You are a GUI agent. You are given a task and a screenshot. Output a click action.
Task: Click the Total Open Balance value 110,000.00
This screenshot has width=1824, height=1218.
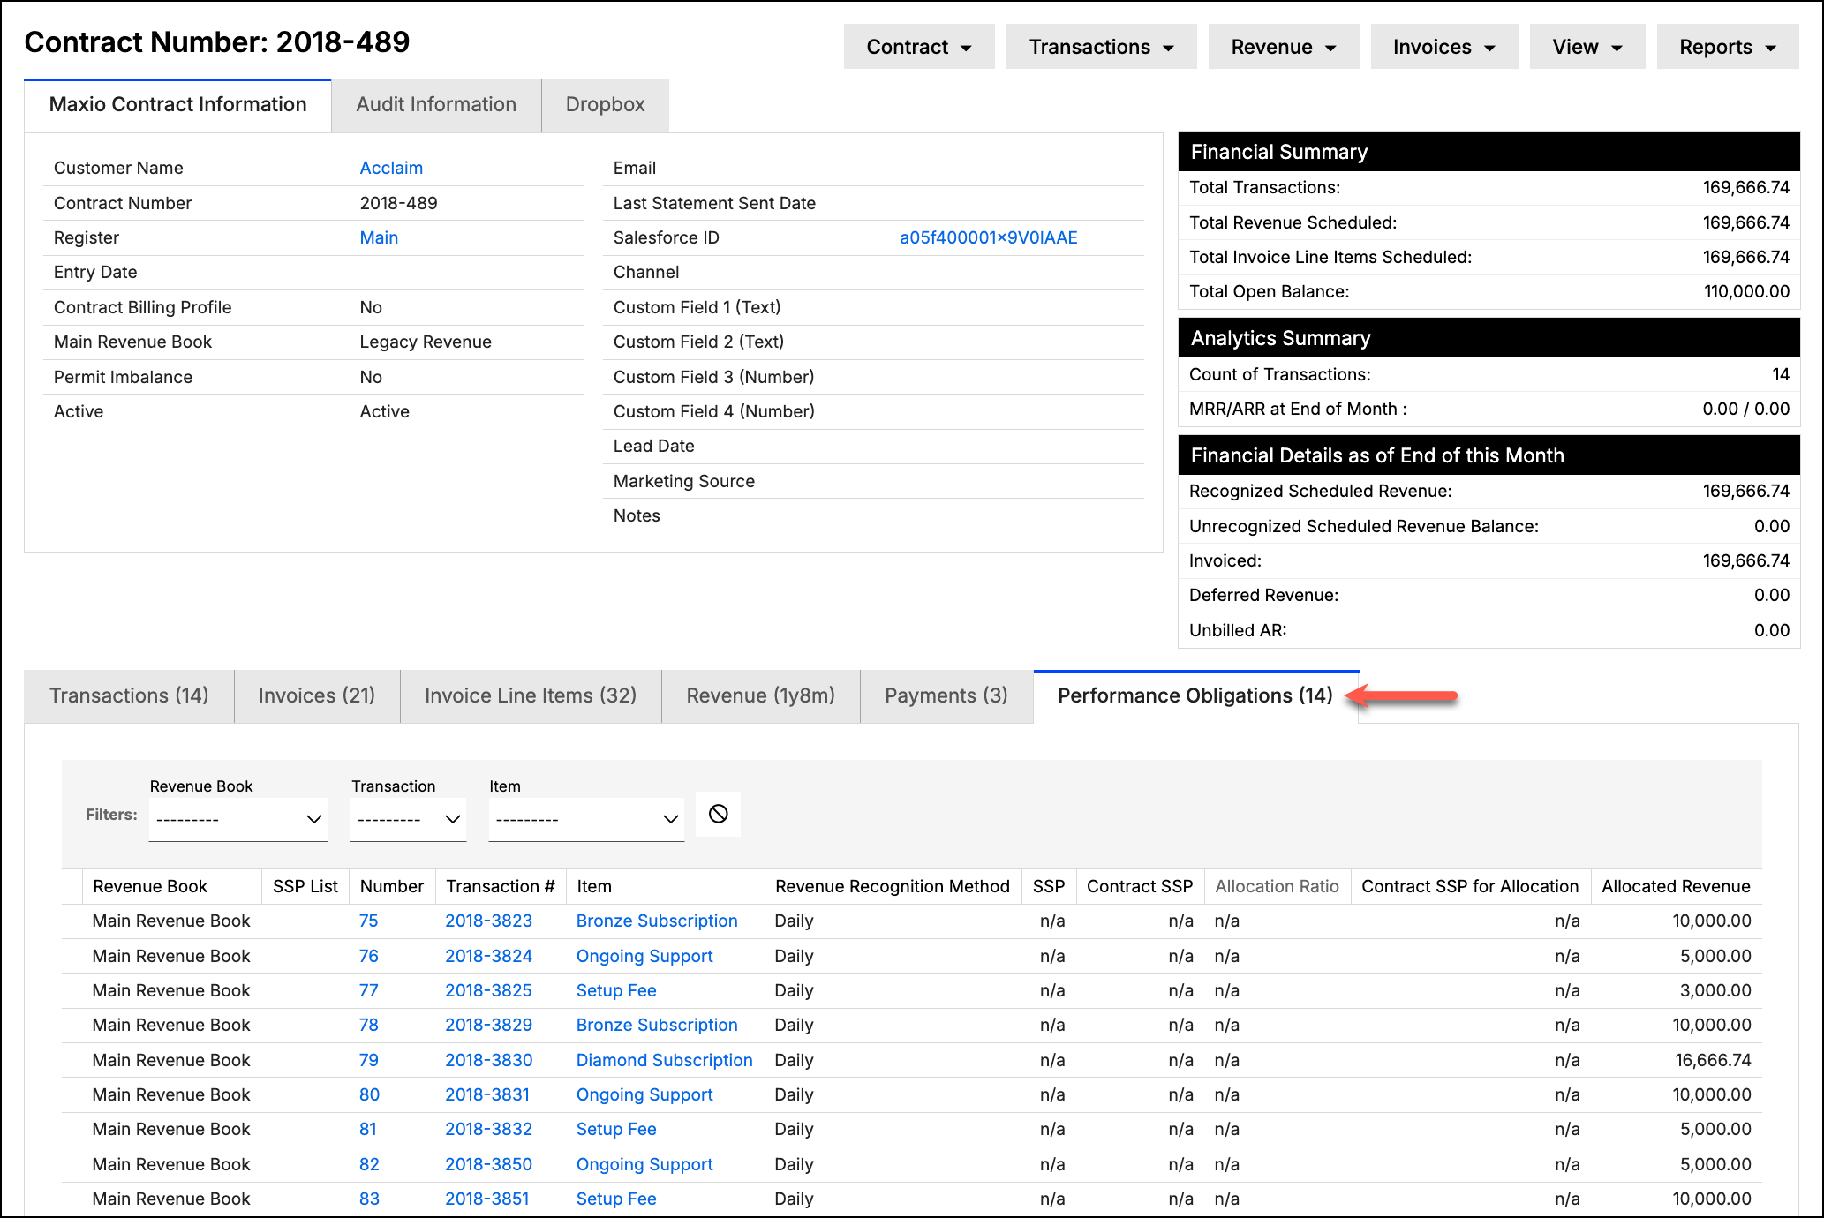(1746, 291)
